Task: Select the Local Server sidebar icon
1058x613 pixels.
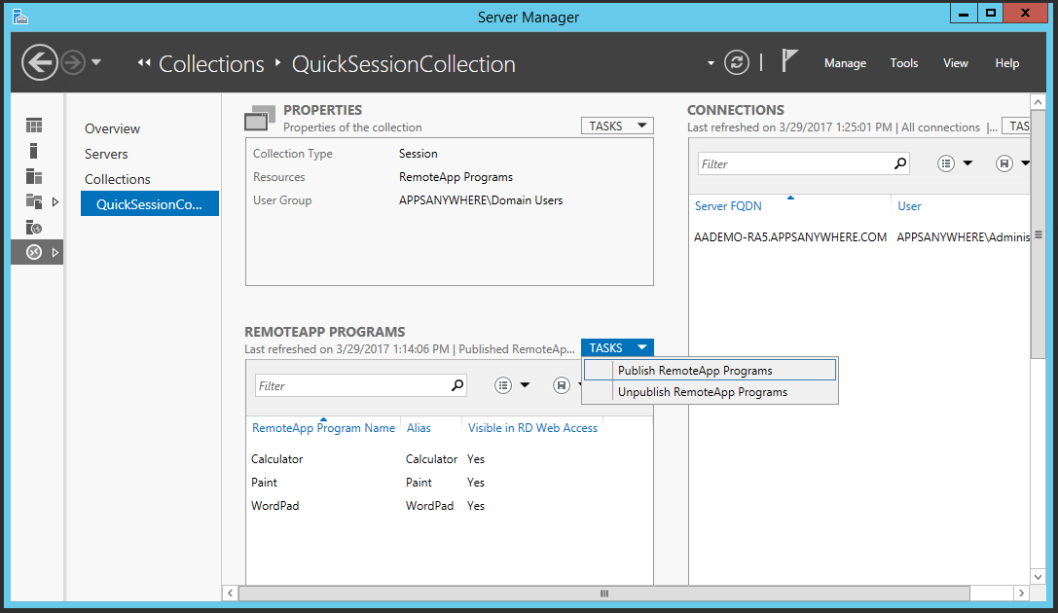Action: coord(34,151)
